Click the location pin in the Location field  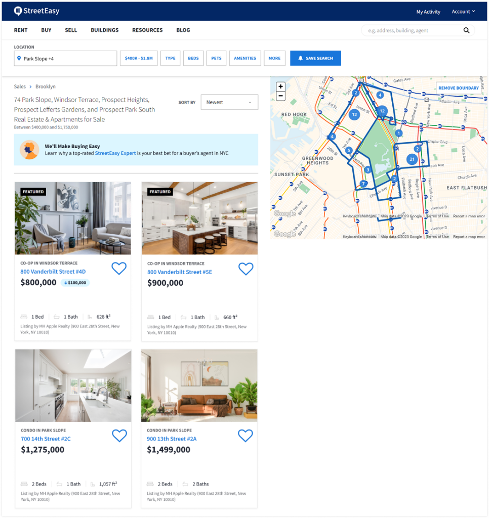click(19, 58)
